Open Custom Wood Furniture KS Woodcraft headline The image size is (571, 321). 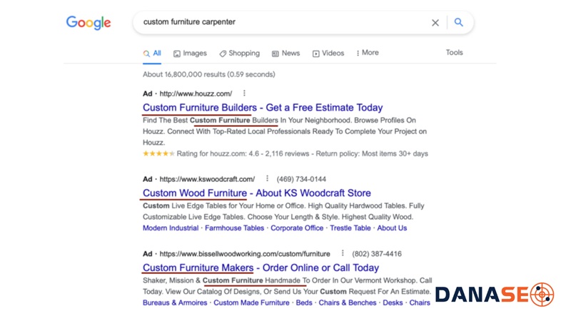[257, 193]
